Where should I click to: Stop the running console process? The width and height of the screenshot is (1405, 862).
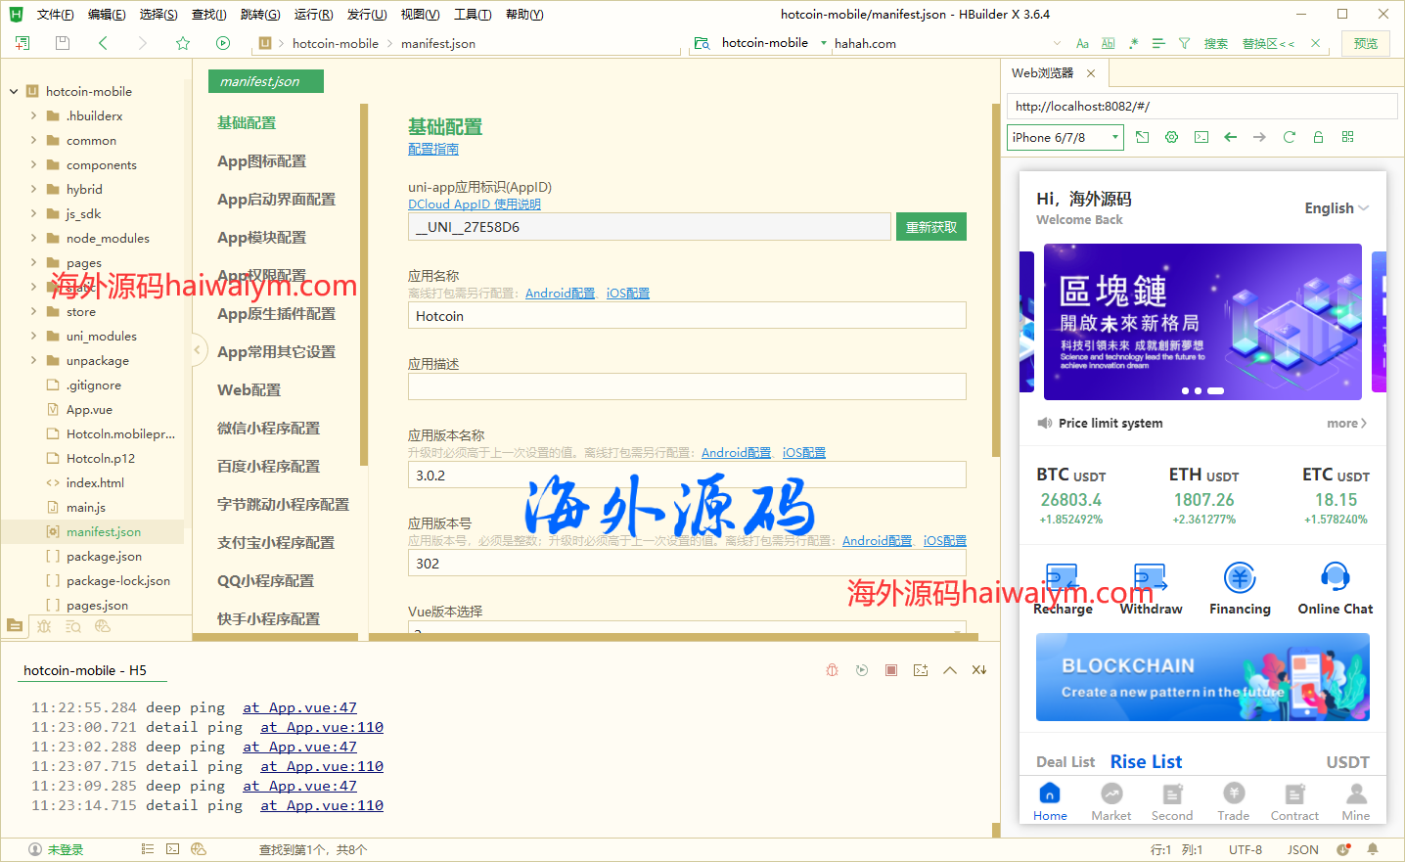click(890, 670)
